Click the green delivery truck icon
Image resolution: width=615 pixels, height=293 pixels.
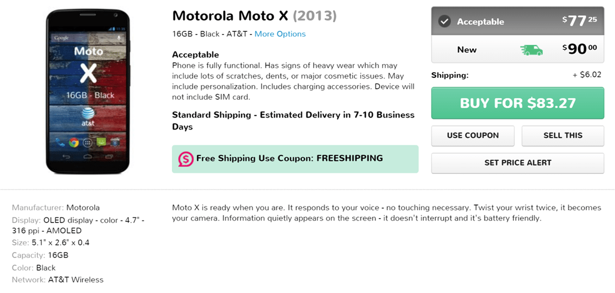click(532, 50)
